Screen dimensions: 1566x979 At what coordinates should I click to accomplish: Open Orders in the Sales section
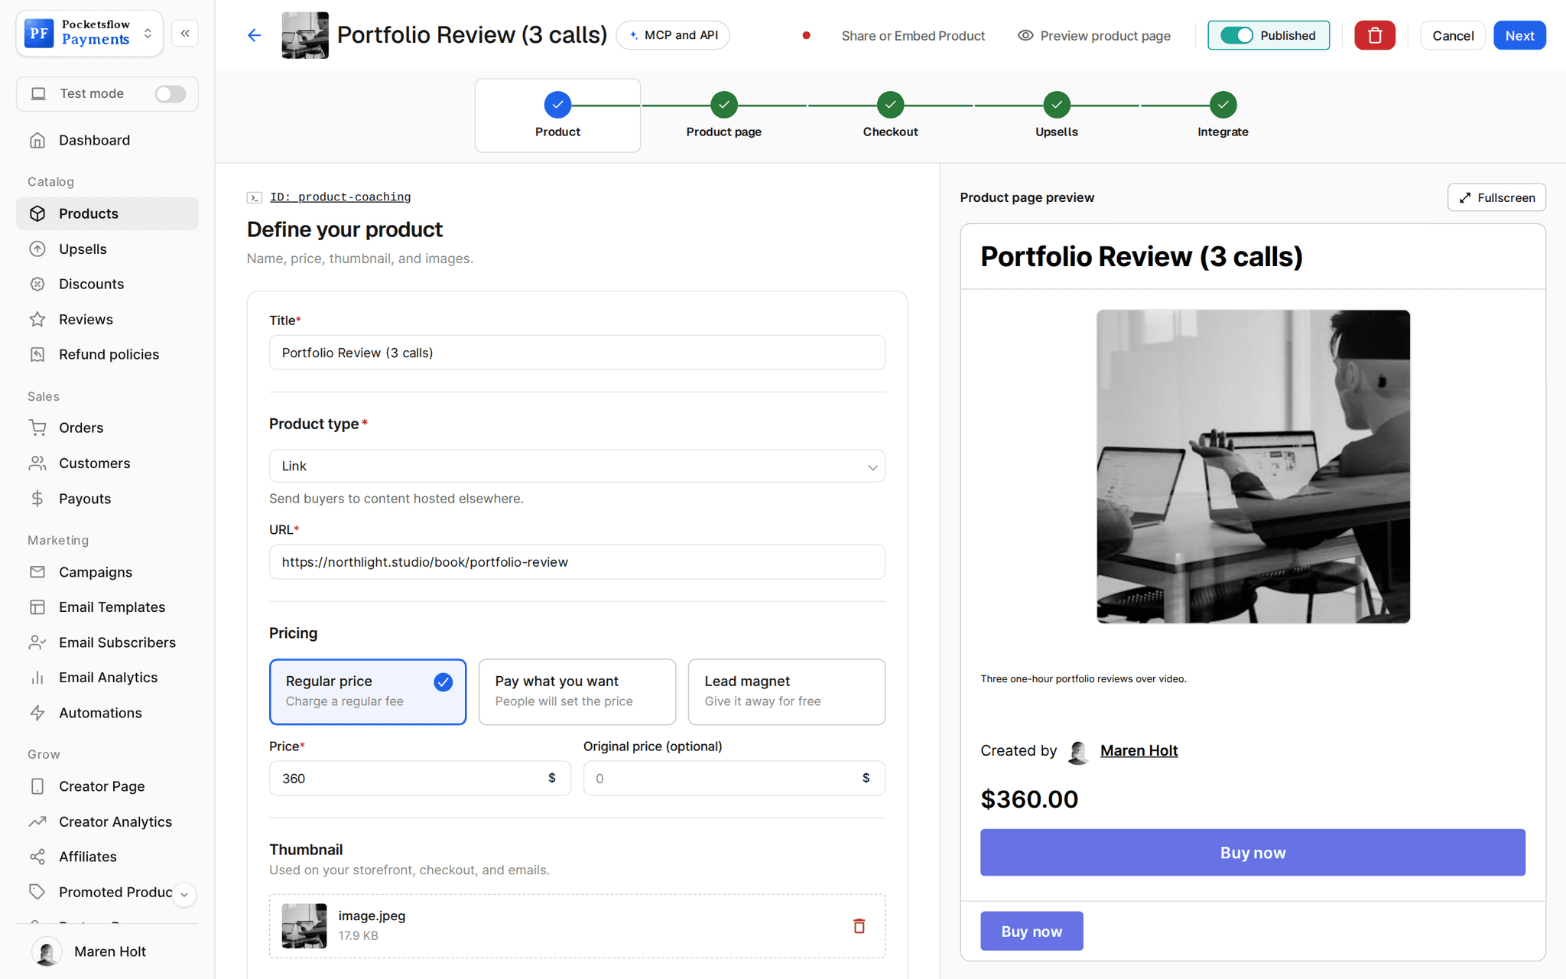[x=107, y=428]
